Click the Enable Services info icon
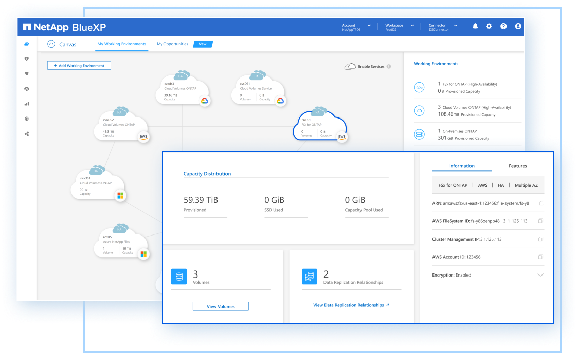578x353 pixels. pyautogui.click(x=389, y=66)
